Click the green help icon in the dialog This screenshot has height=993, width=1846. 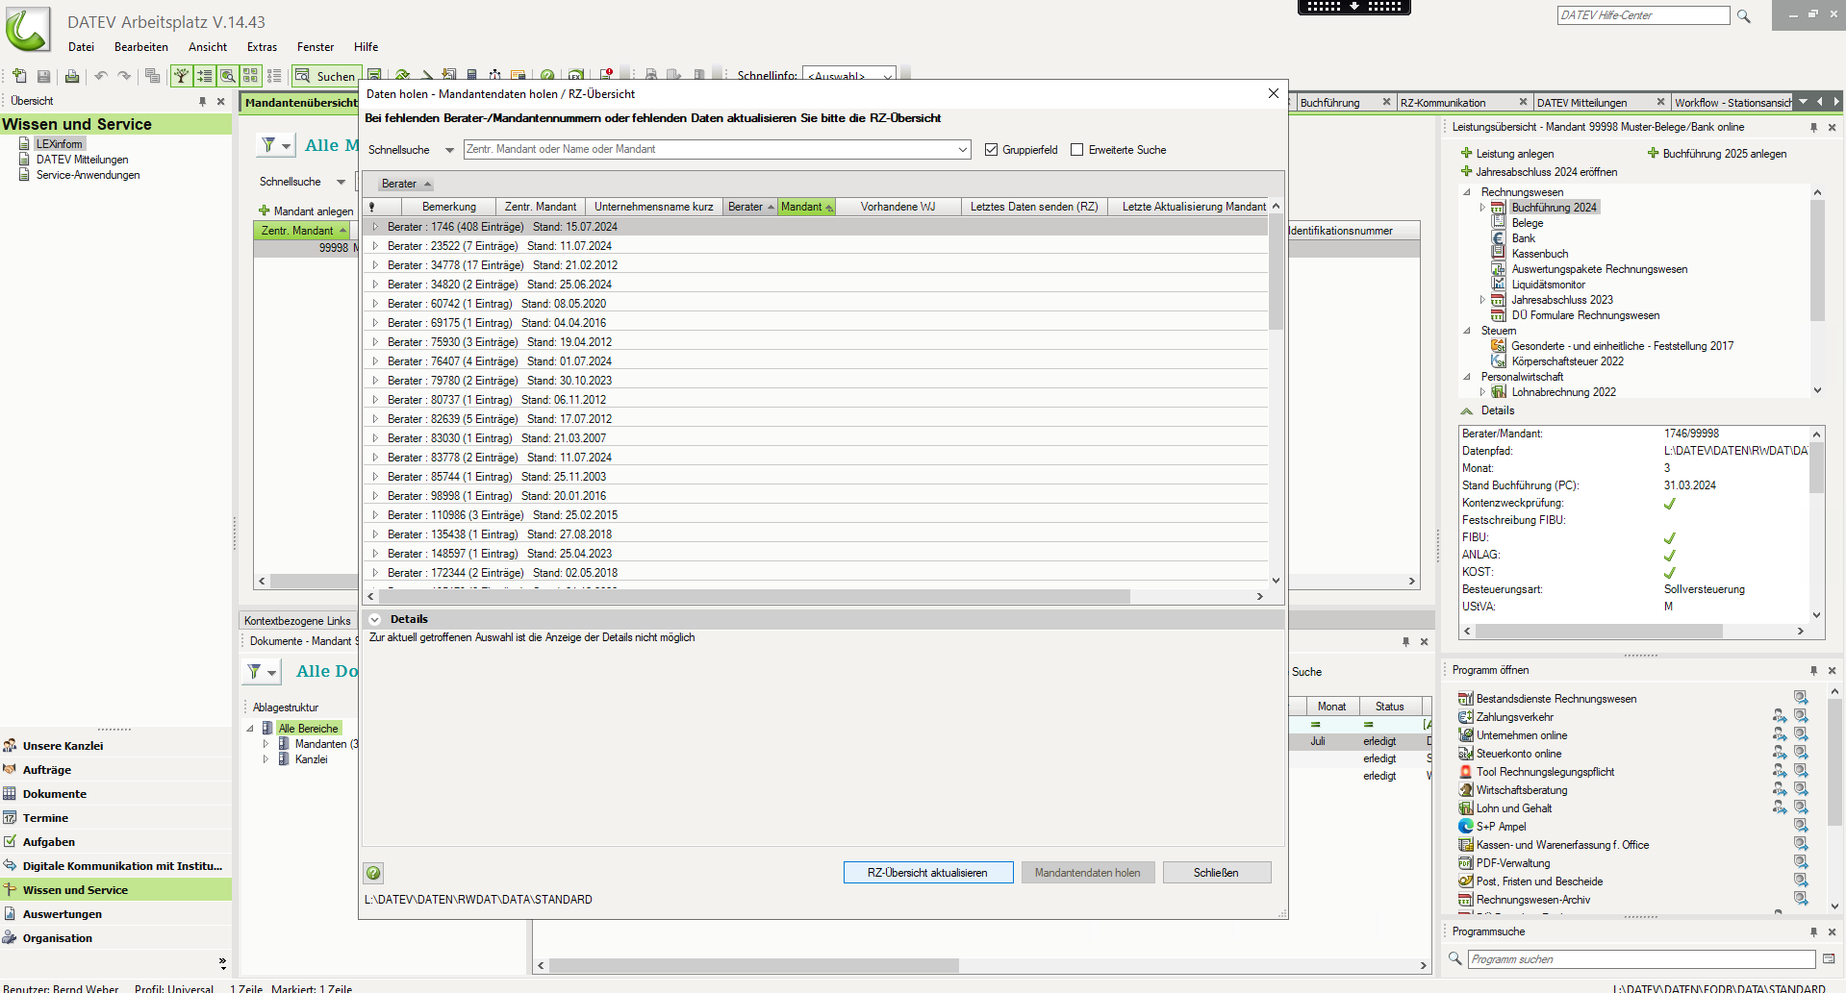373,873
